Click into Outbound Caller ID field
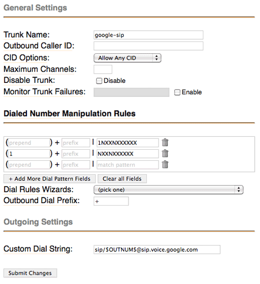This screenshot has height=284, width=260. click(x=148, y=46)
